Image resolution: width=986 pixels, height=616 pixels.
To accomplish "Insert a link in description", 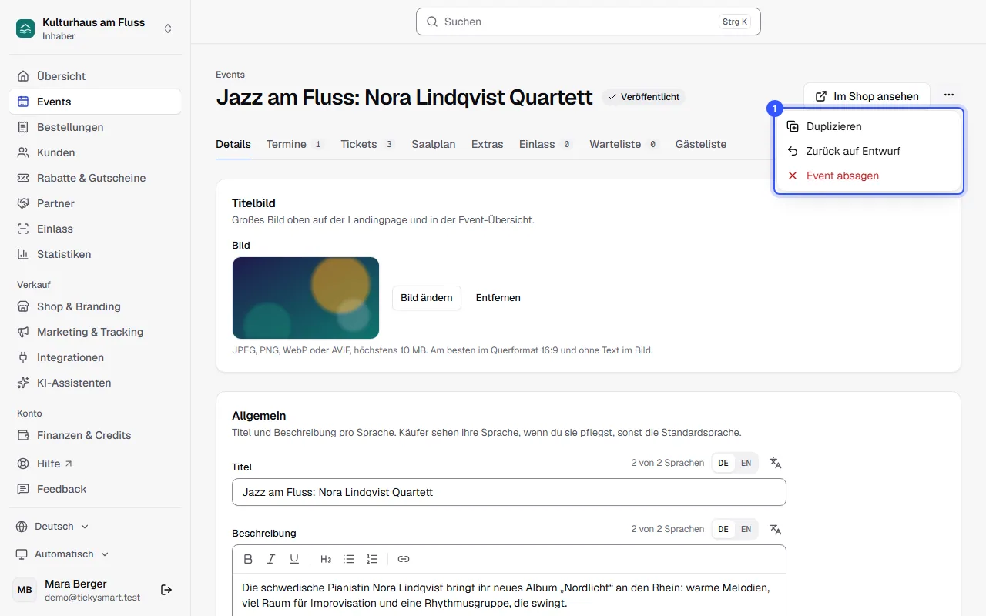I will pos(404,559).
